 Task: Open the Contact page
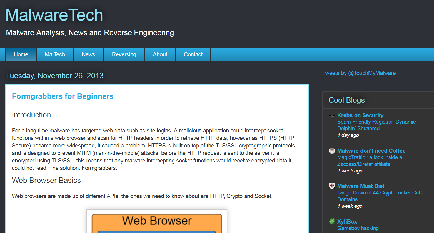click(193, 54)
